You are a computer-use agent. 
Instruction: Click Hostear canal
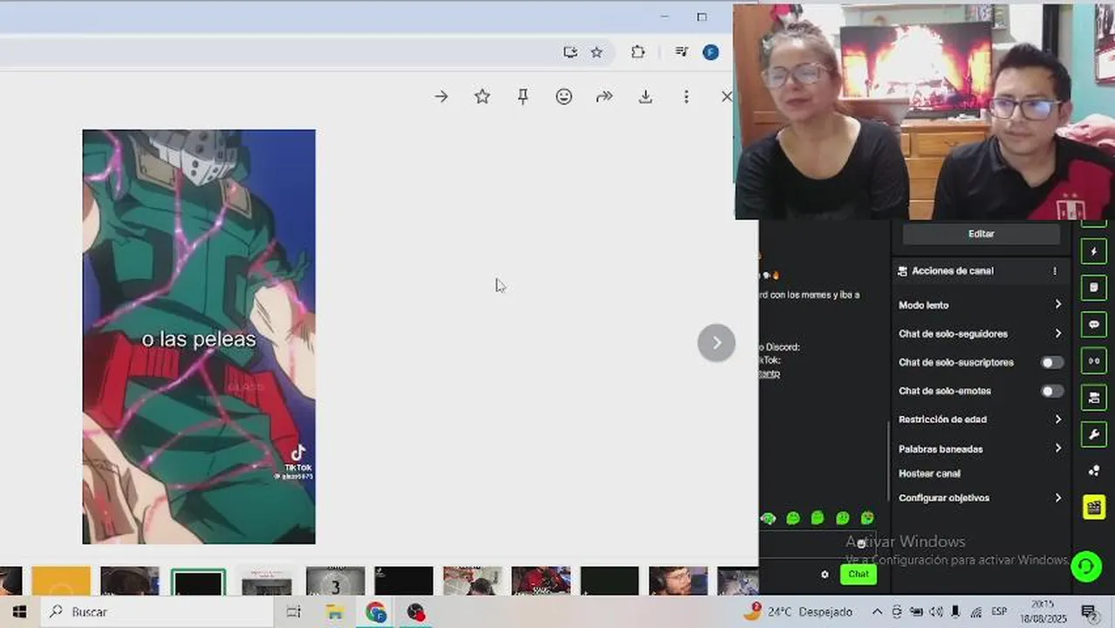929,474
